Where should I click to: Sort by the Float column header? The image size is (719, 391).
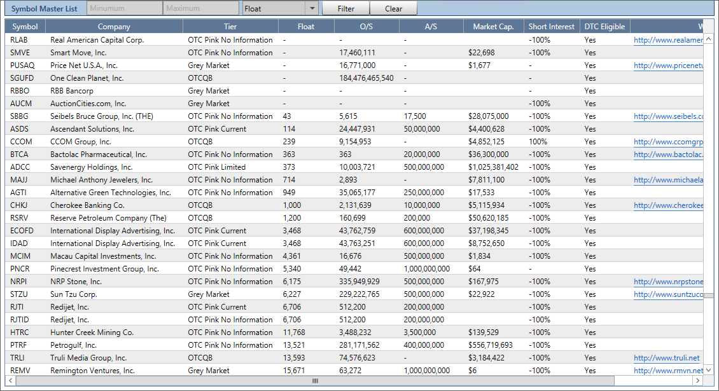coord(306,27)
